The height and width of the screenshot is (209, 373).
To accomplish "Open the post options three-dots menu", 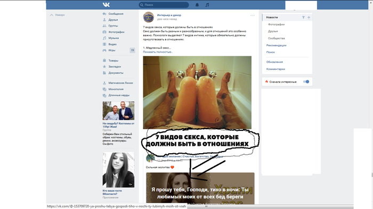I will [x=253, y=15].
